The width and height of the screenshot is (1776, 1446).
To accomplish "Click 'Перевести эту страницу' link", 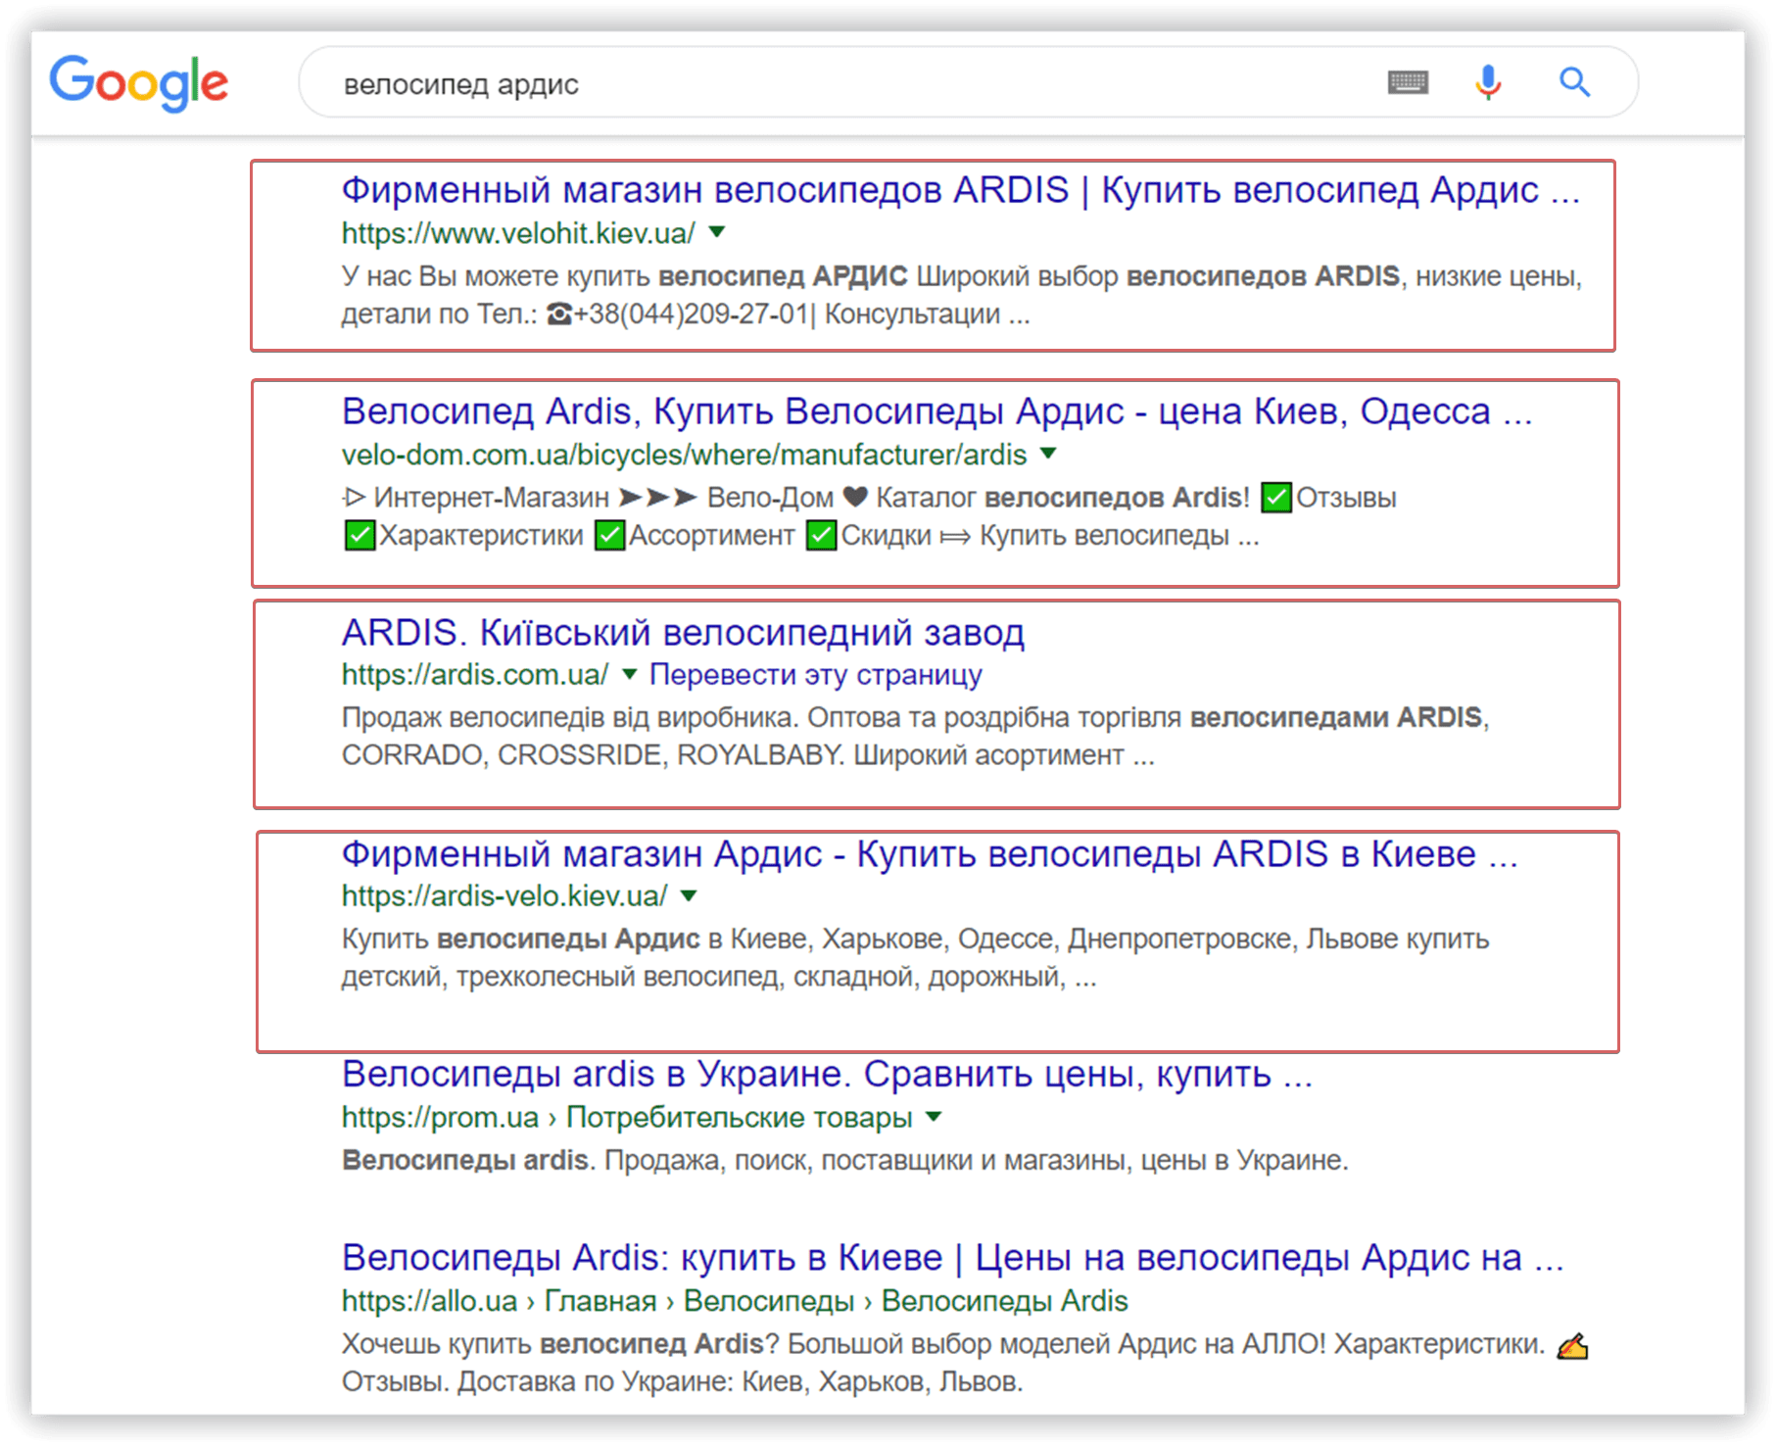I will tap(816, 675).
